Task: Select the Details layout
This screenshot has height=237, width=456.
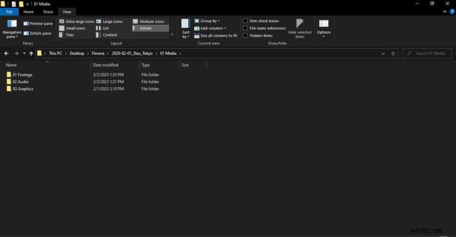Action: (x=150, y=28)
